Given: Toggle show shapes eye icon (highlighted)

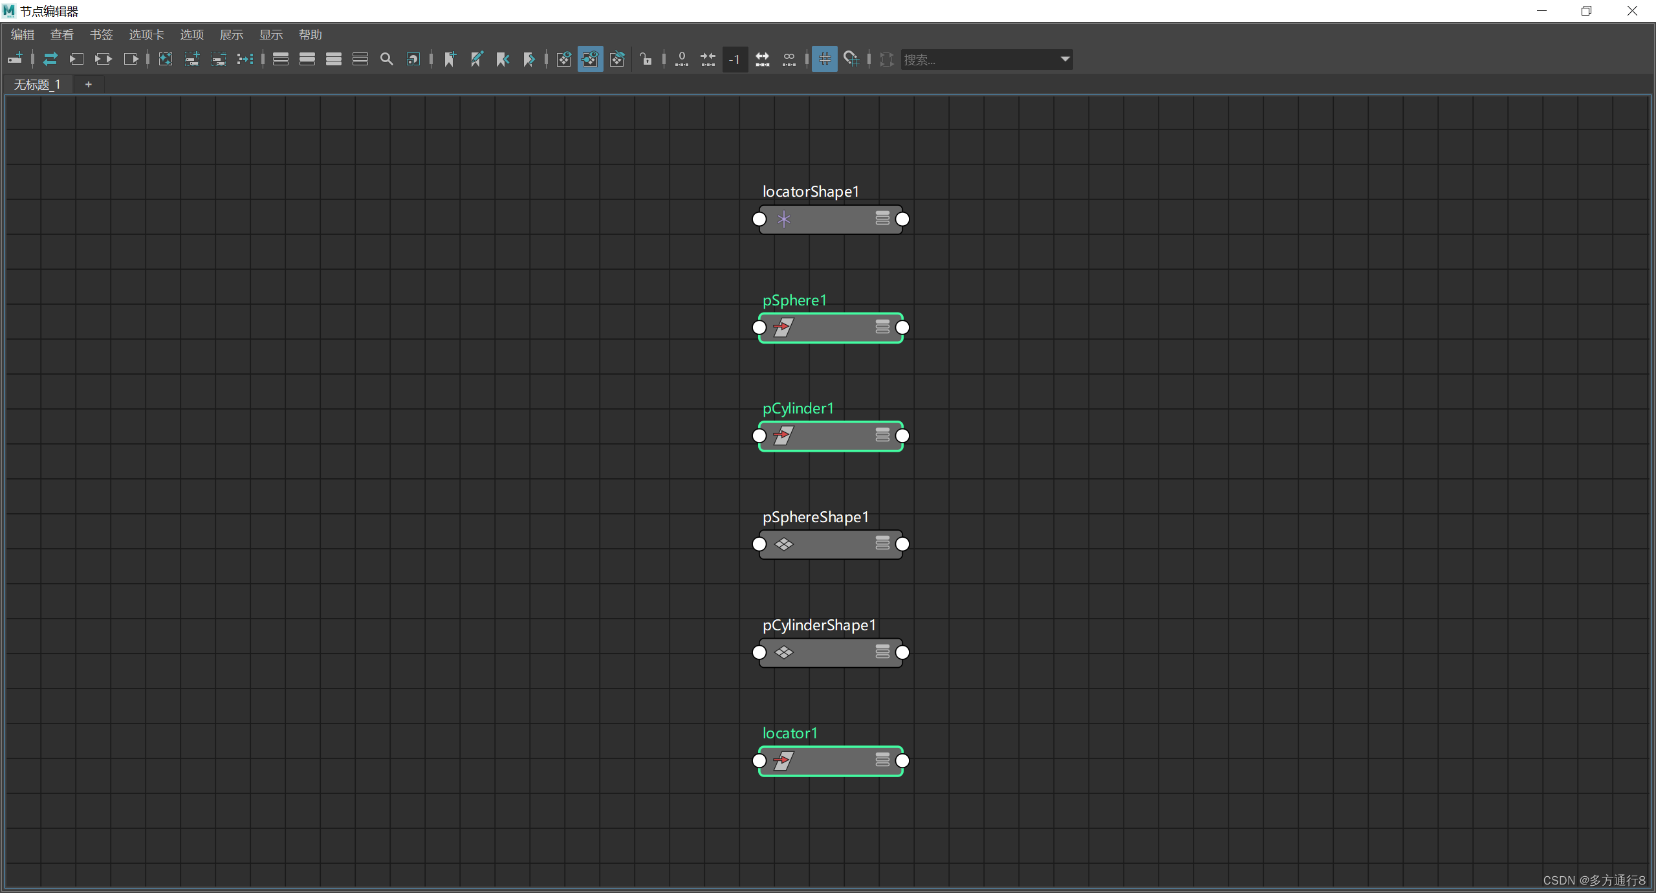Looking at the screenshot, I should [x=590, y=59].
